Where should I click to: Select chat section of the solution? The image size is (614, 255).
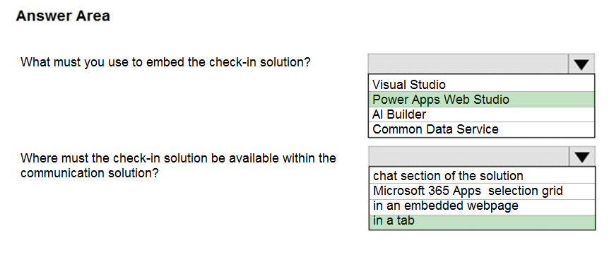click(x=482, y=175)
